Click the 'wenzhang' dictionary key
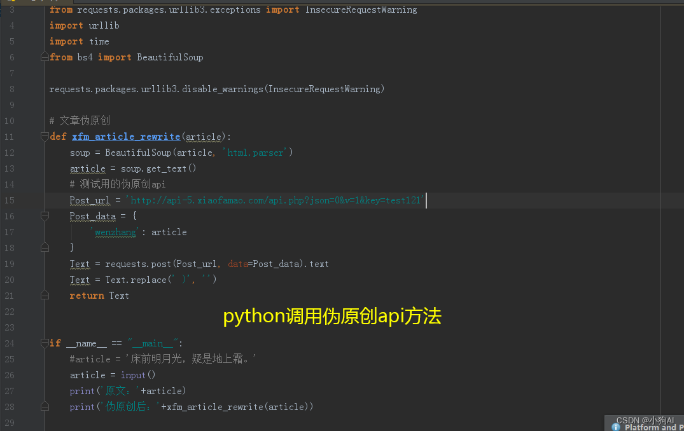 115,232
